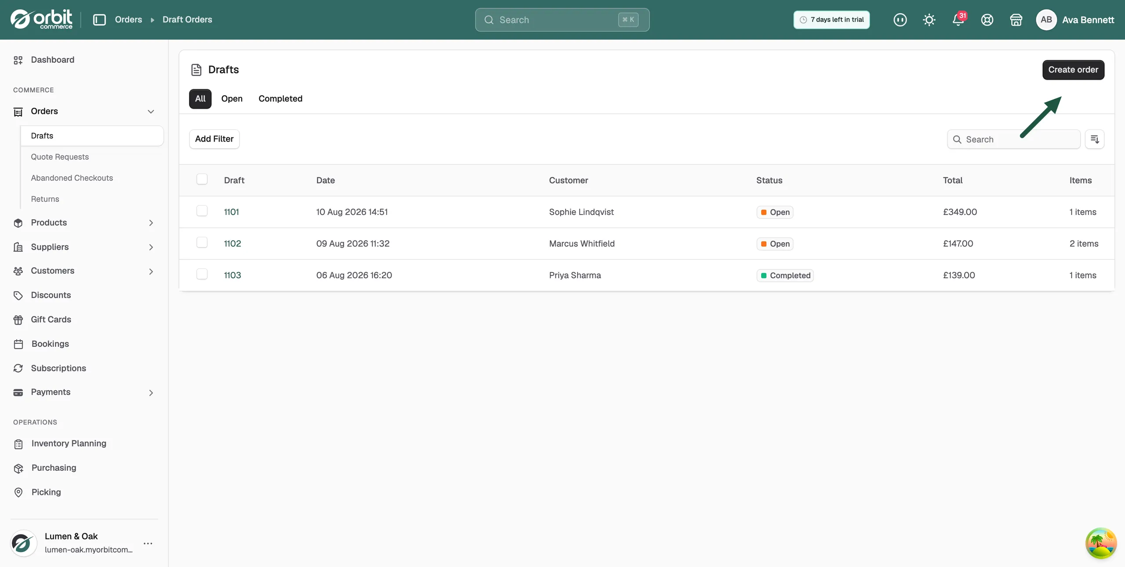Click the Customer column header
Viewport: 1125px width, 567px height.
coord(568,181)
